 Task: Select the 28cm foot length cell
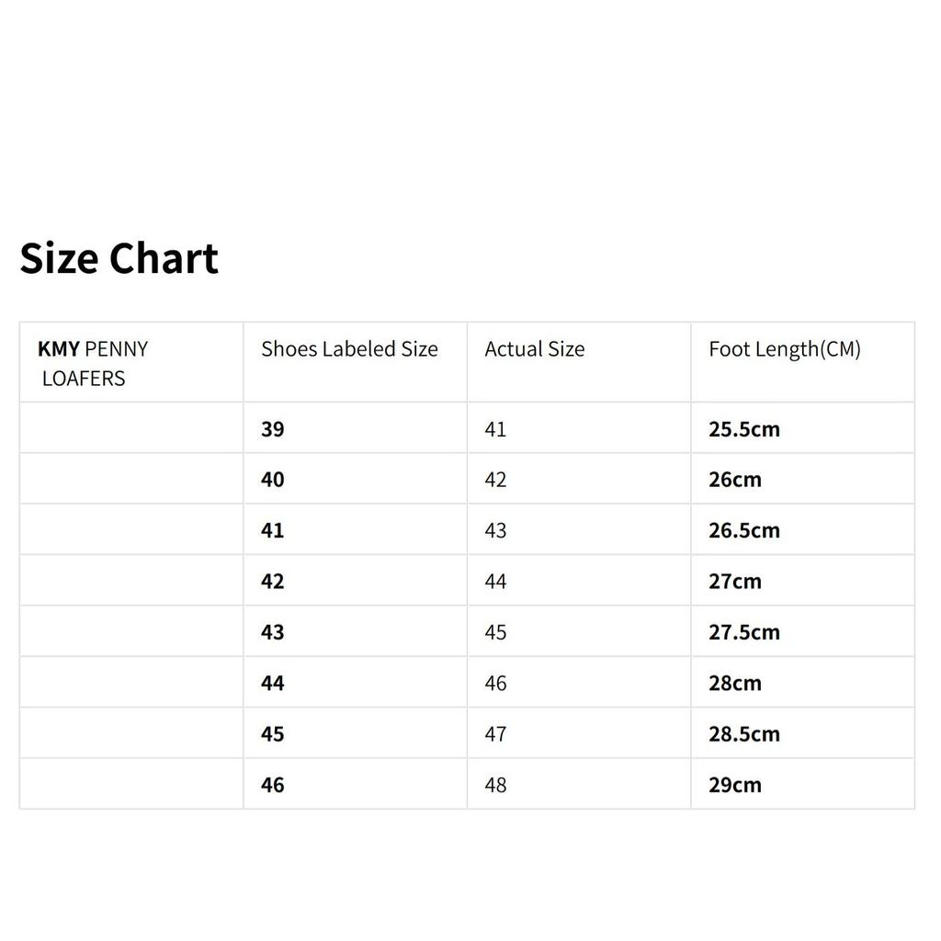click(735, 684)
